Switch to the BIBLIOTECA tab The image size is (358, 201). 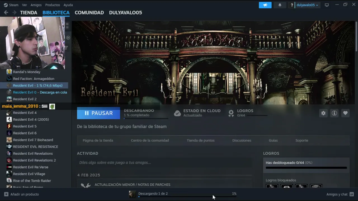tap(56, 13)
